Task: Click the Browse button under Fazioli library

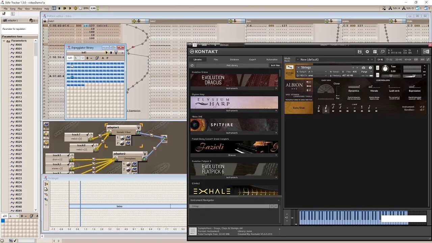Action: tap(232, 155)
